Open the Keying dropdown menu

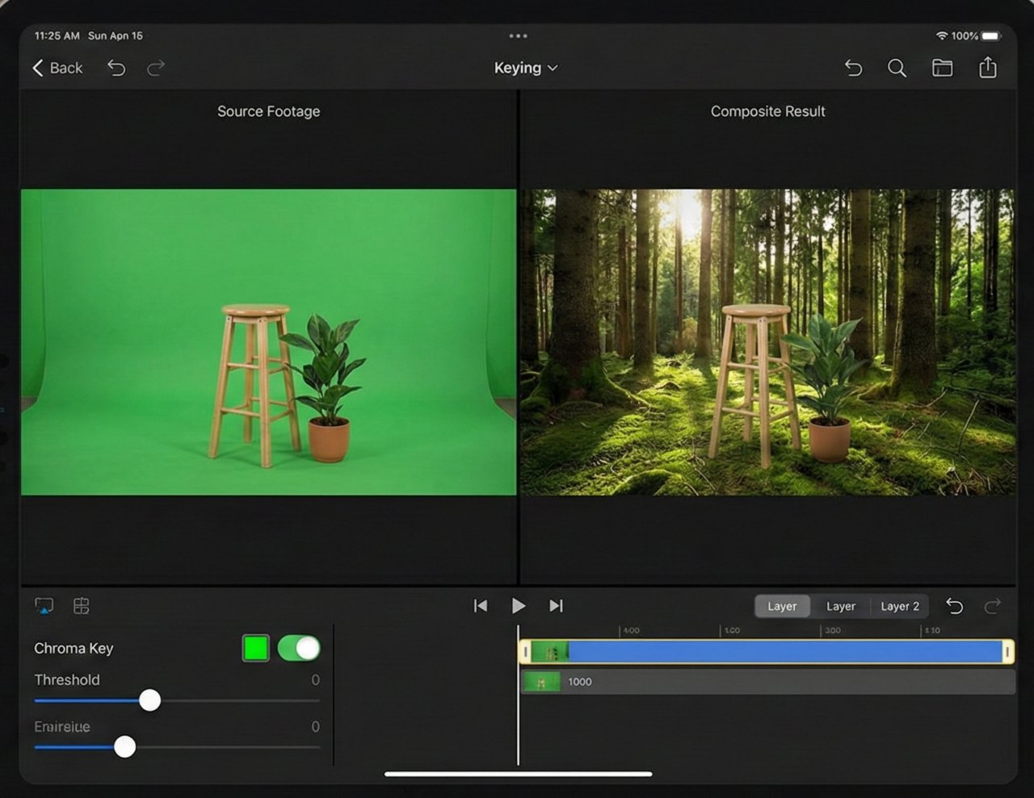(525, 69)
